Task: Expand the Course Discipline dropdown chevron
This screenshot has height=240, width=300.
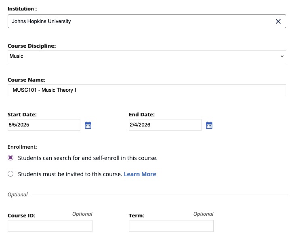Action: [282, 56]
